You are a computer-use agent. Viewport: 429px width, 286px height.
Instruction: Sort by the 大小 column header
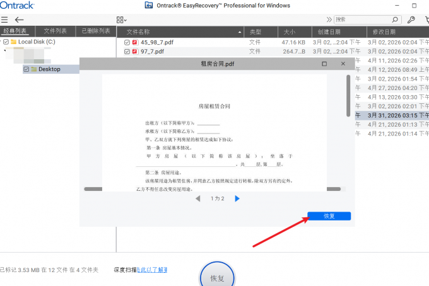pos(295,32)
